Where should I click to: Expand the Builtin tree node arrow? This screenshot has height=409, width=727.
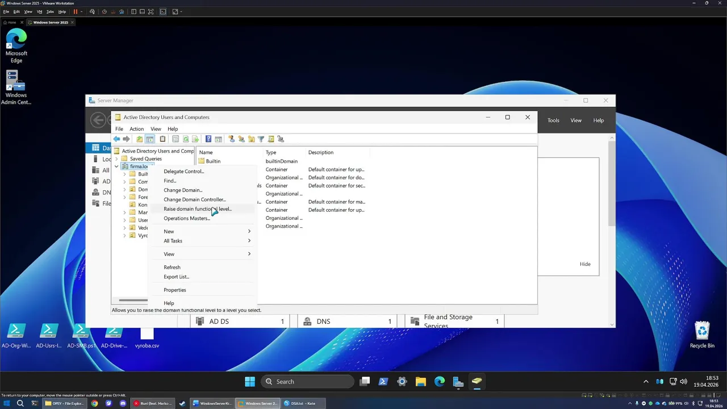(x=124, y=174)
